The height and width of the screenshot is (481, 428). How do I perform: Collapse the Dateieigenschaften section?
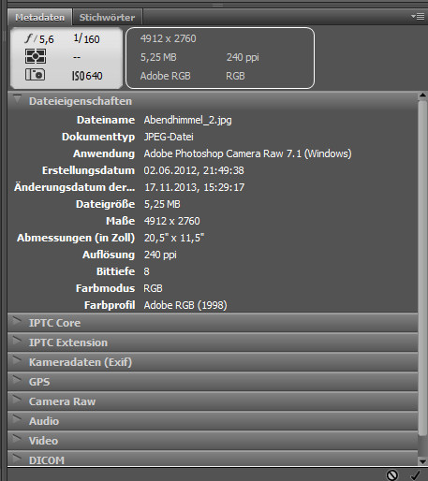pyautogui.click(x=17, y=100)
